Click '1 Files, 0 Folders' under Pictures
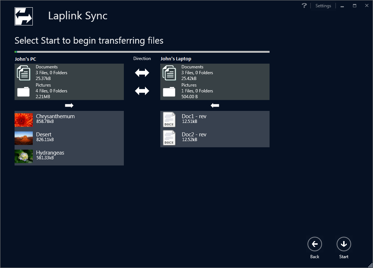Screen dimensions: 373x268 pyautogui.click(x=197, y=91)
